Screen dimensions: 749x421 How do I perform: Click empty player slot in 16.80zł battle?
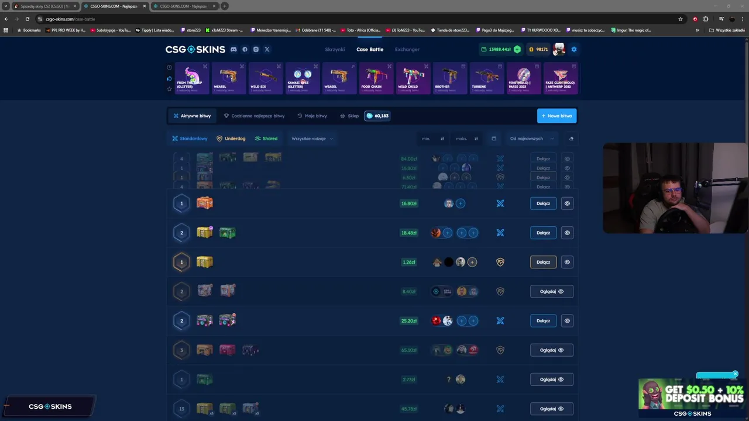point(461,203)
